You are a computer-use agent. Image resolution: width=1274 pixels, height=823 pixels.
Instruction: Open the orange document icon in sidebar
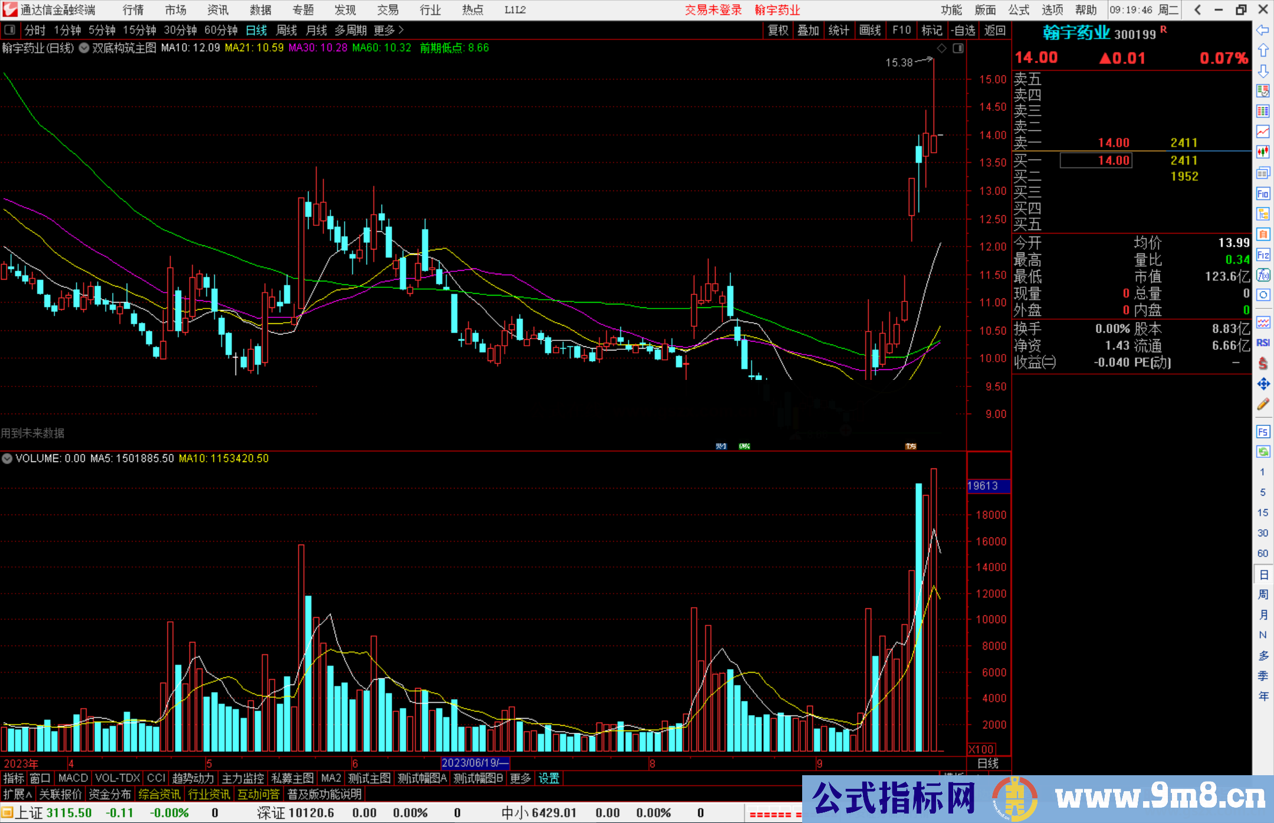[x=1263, y=234]
